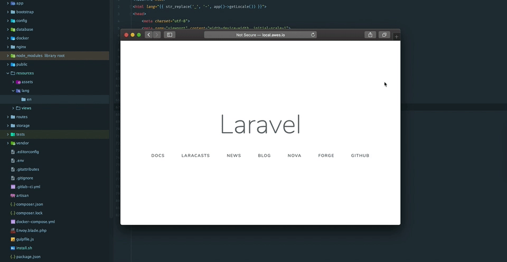Viewport: 507px width, 262px height.
Task: Expand the database folder
Action: tap(8, 30)
